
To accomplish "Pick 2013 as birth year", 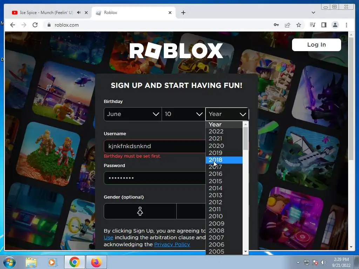I will point(224,195).
